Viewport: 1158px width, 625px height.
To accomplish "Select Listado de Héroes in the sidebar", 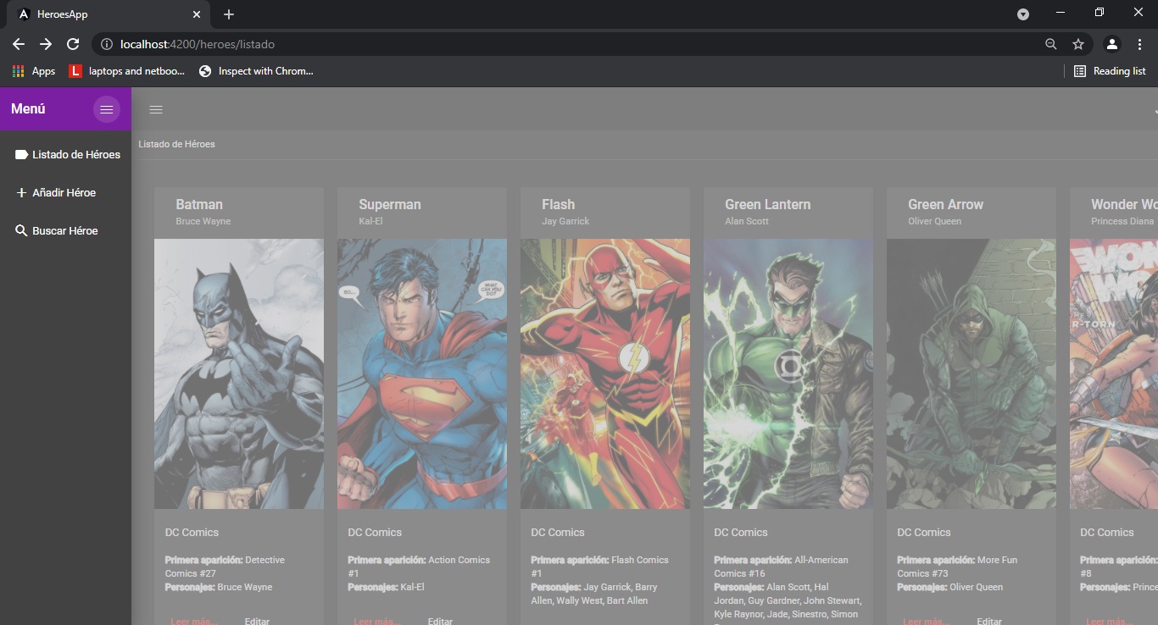I will click(66, 155).
